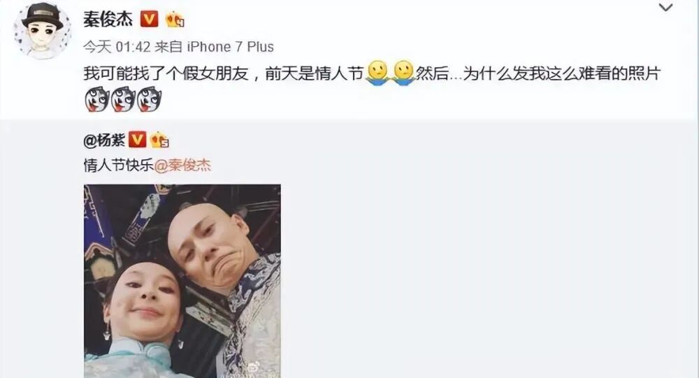Open 秦俊杰's profile via username
The image size is (699, 378).
pyautogui.click(x=108, y=19)
